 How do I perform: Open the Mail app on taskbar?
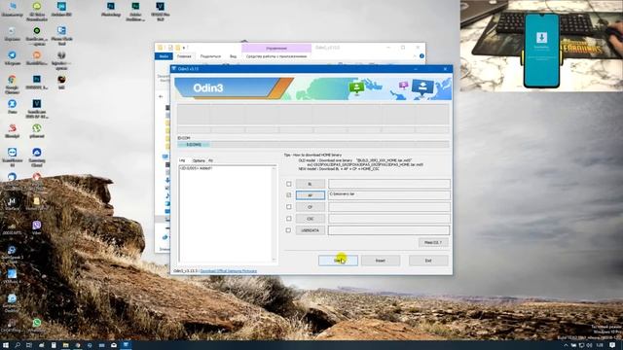(x=114, y=345)
